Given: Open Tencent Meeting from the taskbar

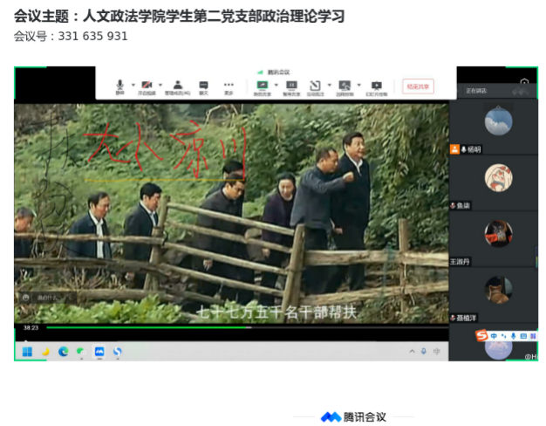Looking at the screenshot, I should (x=99, y=352).
